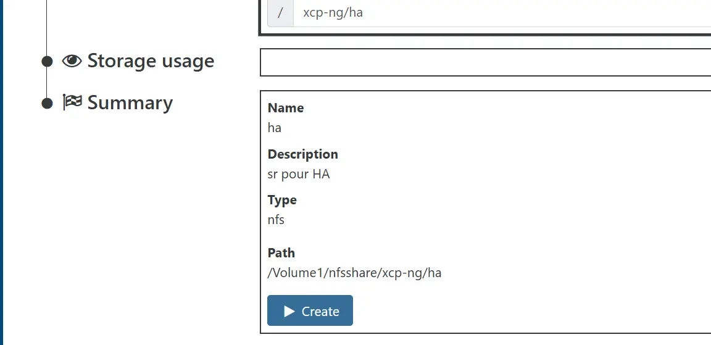
Task: Click the play triangle icon inside Create
Action: [x=289, y=312]
